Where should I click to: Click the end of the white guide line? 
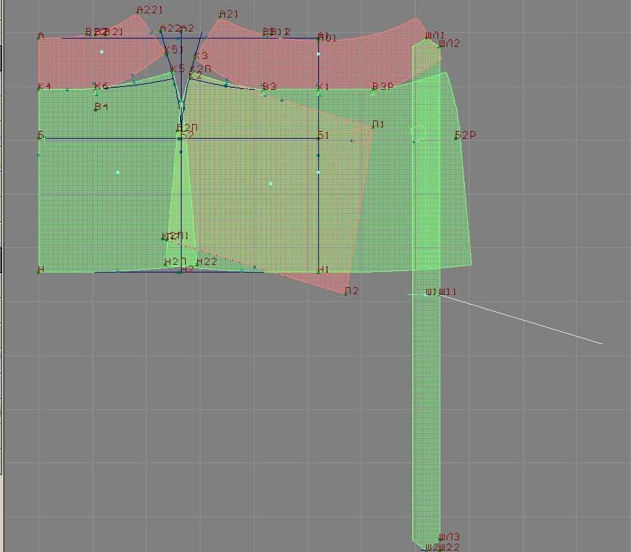[x=602, y=343]
